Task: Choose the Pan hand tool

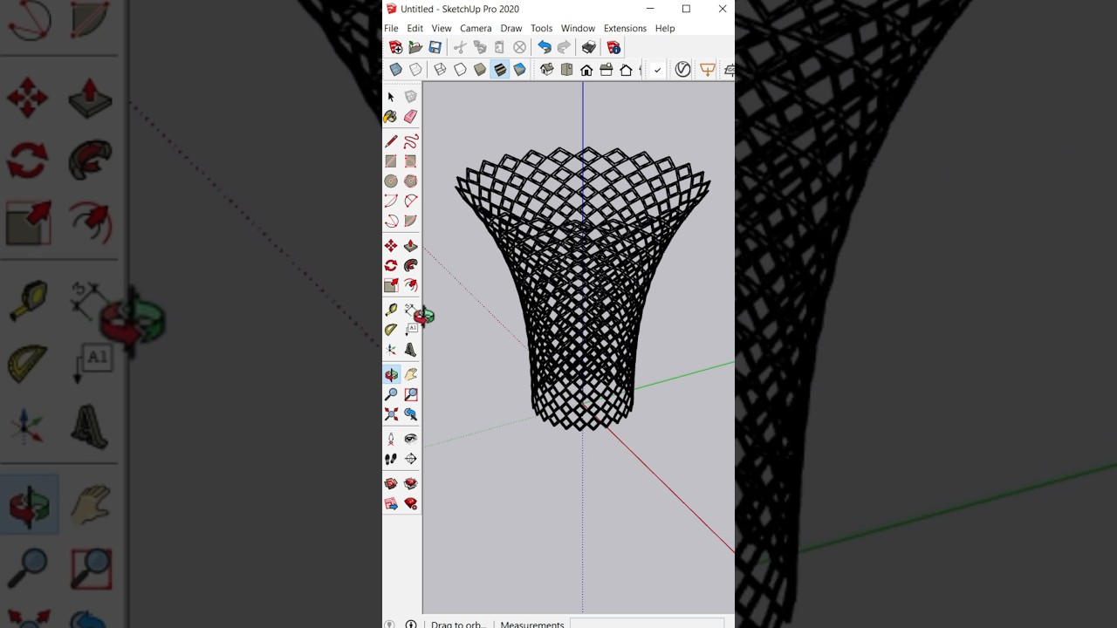Action: pos(410,375)
